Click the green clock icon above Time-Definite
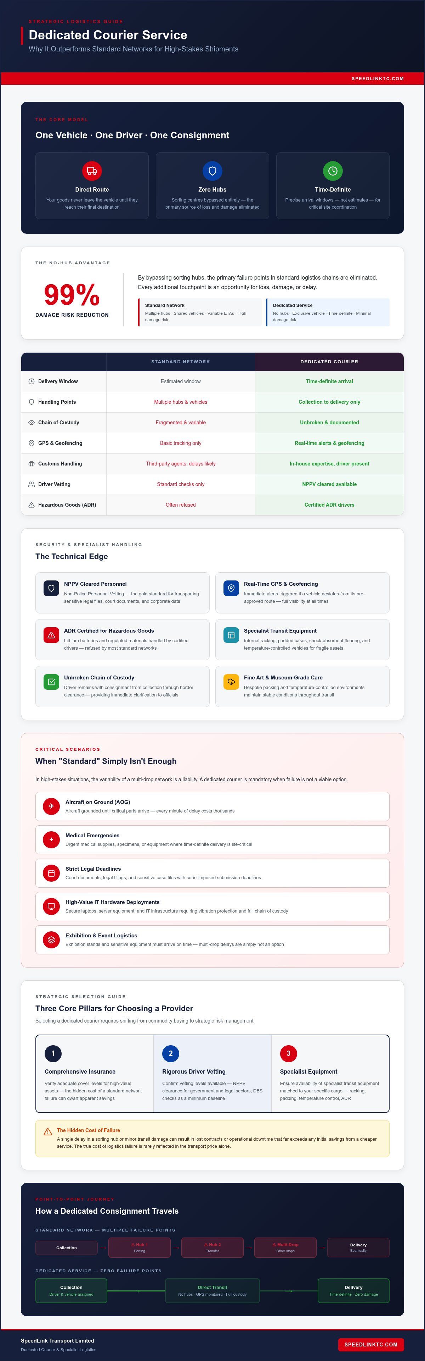The height and width of the screenshot is (1361, 425). click(333, 171)
